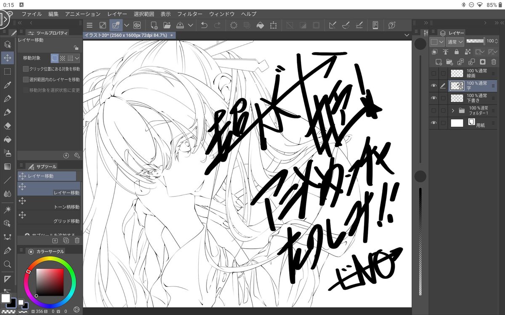Show the フォルダー1 layer folder
Screen dimensions: 505x315
(434, 110)
